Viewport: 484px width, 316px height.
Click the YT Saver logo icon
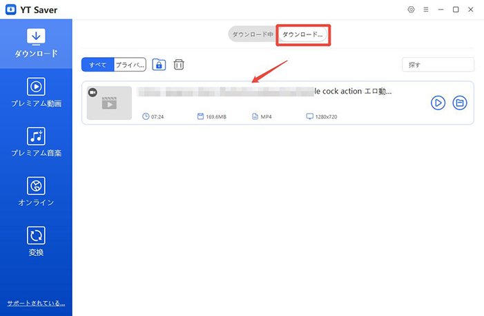(x=10, y=10)
